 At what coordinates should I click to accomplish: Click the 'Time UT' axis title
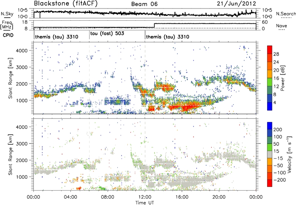pos(145,203)
